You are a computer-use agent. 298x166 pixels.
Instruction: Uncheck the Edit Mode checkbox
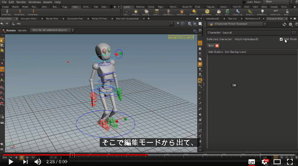pos(281,39)
